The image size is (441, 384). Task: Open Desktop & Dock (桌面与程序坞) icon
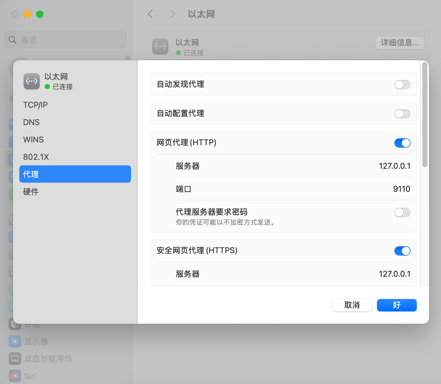[15, 359]
